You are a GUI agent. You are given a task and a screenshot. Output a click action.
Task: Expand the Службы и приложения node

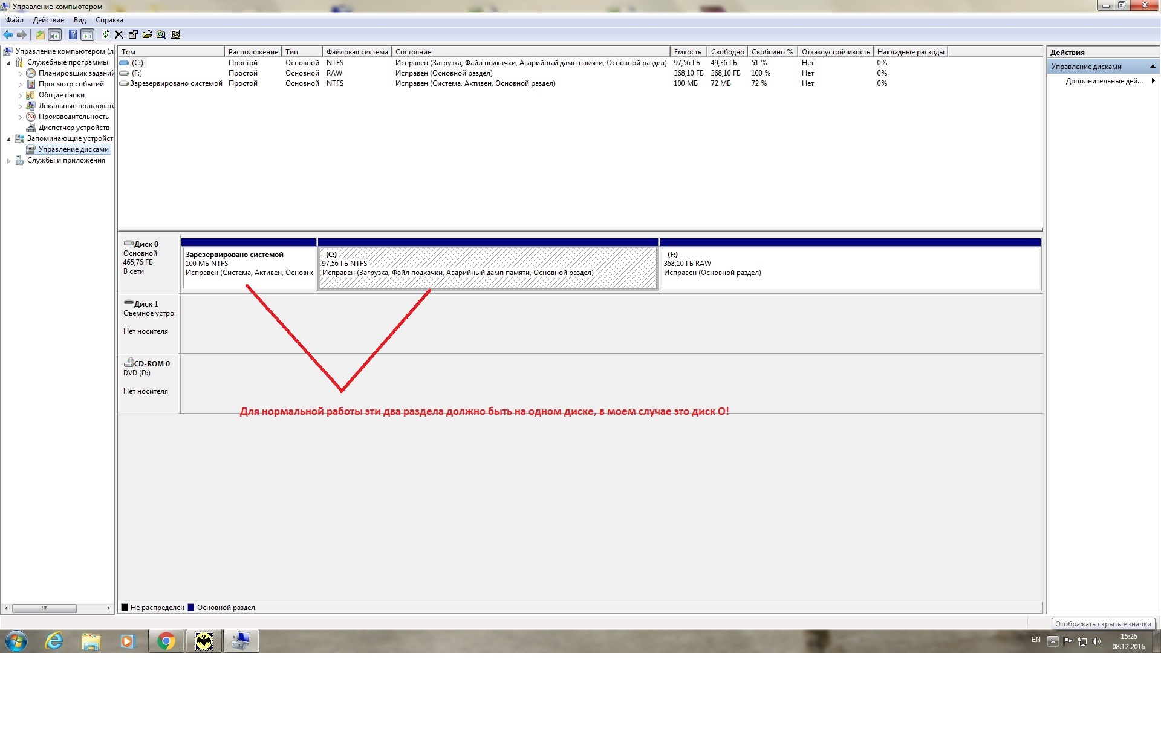8,161
